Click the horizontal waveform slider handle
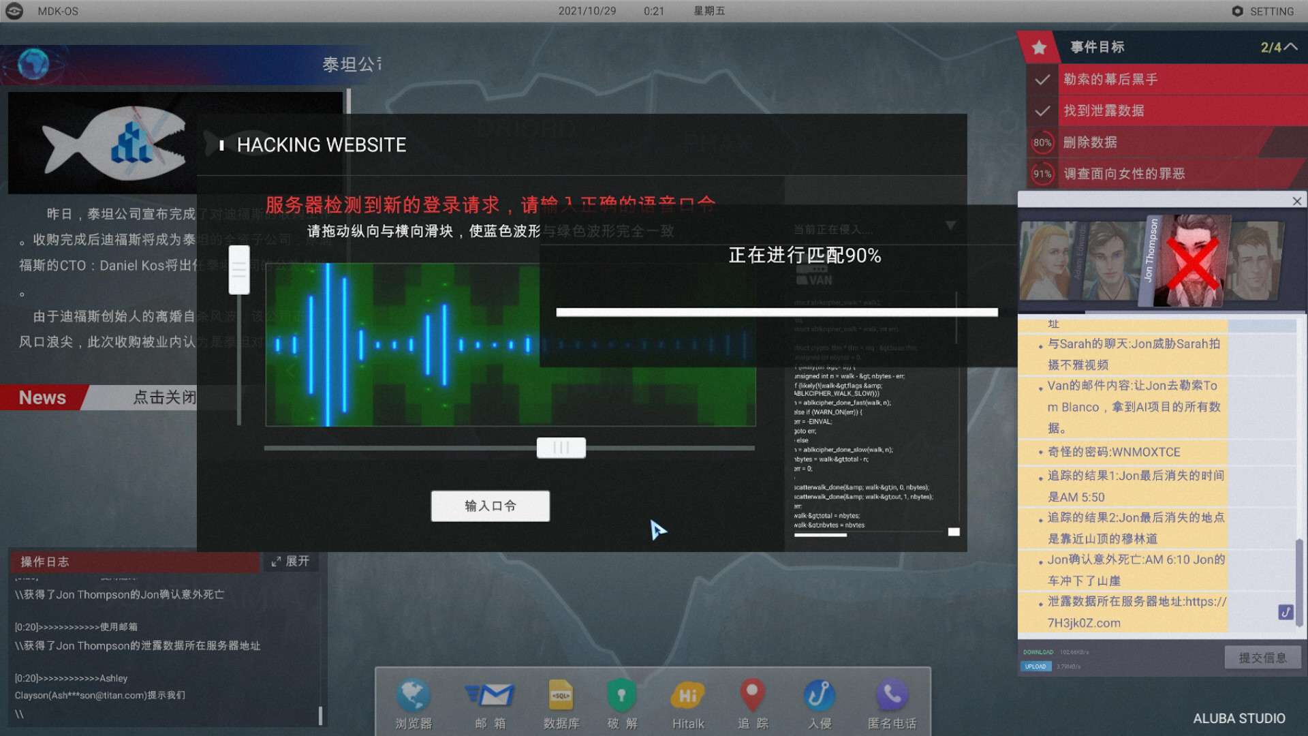Image resolution: width=1308 pixels, height=736 pixels. pyautogui.click(x=561, y=448)
